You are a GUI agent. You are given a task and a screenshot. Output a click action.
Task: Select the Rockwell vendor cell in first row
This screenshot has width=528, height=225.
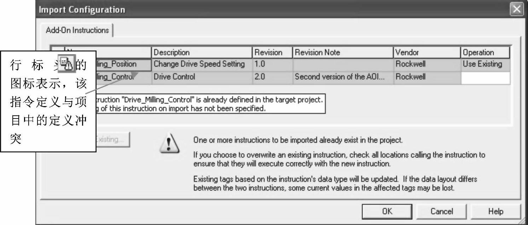click(x=427, y=64)
